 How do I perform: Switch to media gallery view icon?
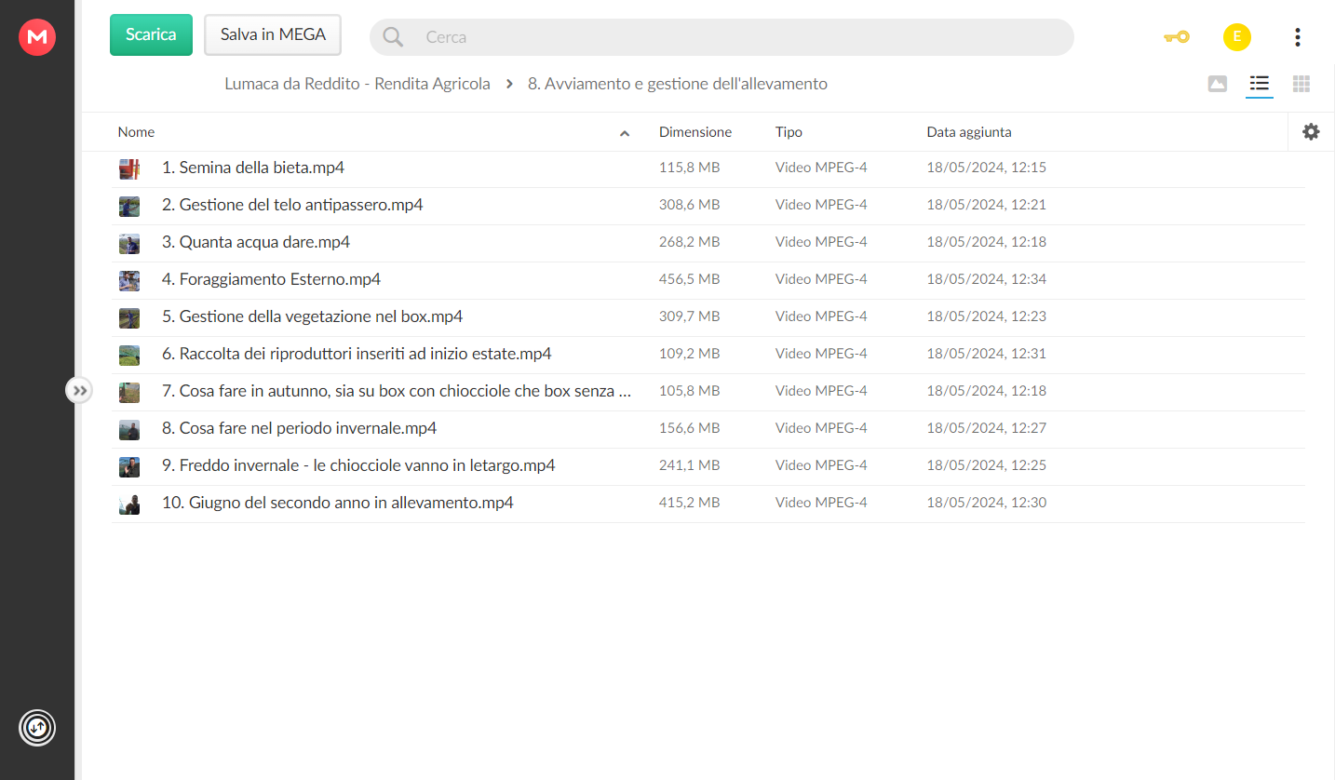click(1217, 84)
